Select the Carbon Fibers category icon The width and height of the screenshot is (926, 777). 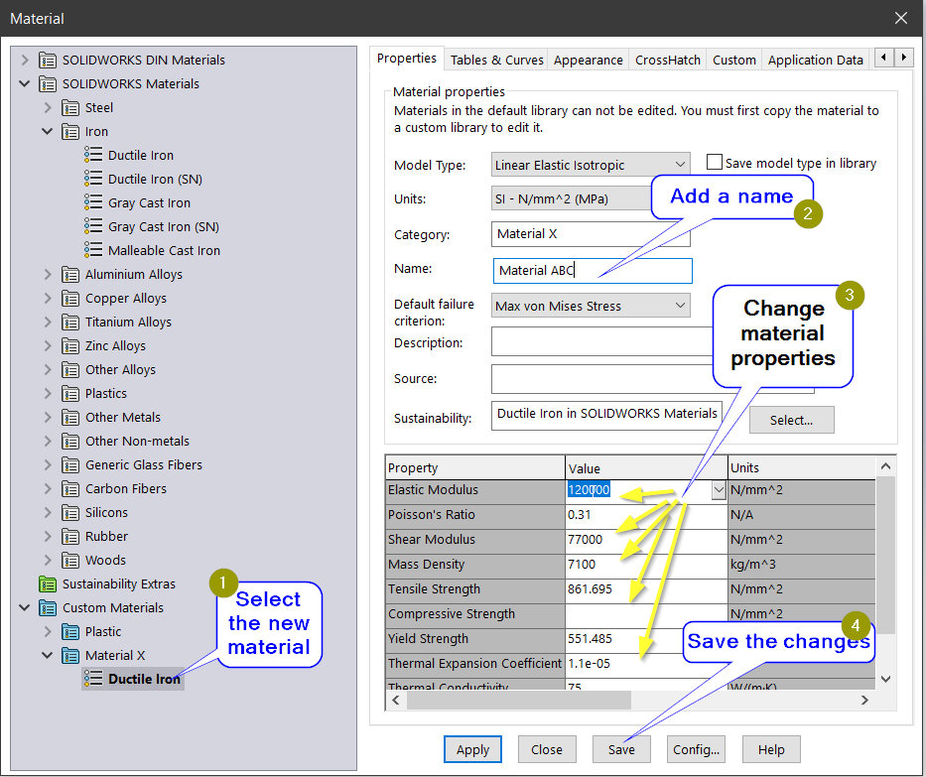pyautogui.click(x=70, y=488)
